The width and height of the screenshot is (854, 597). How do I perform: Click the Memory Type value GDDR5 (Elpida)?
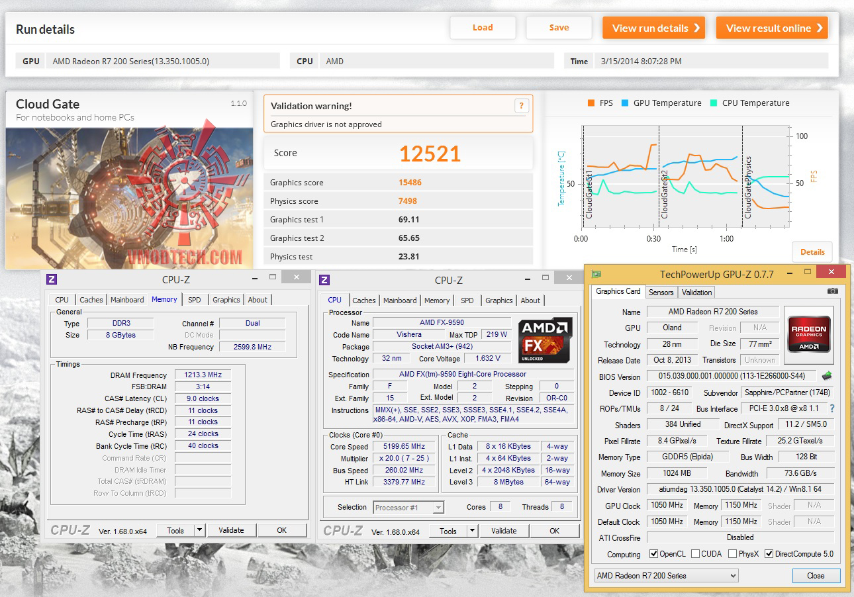688,457
